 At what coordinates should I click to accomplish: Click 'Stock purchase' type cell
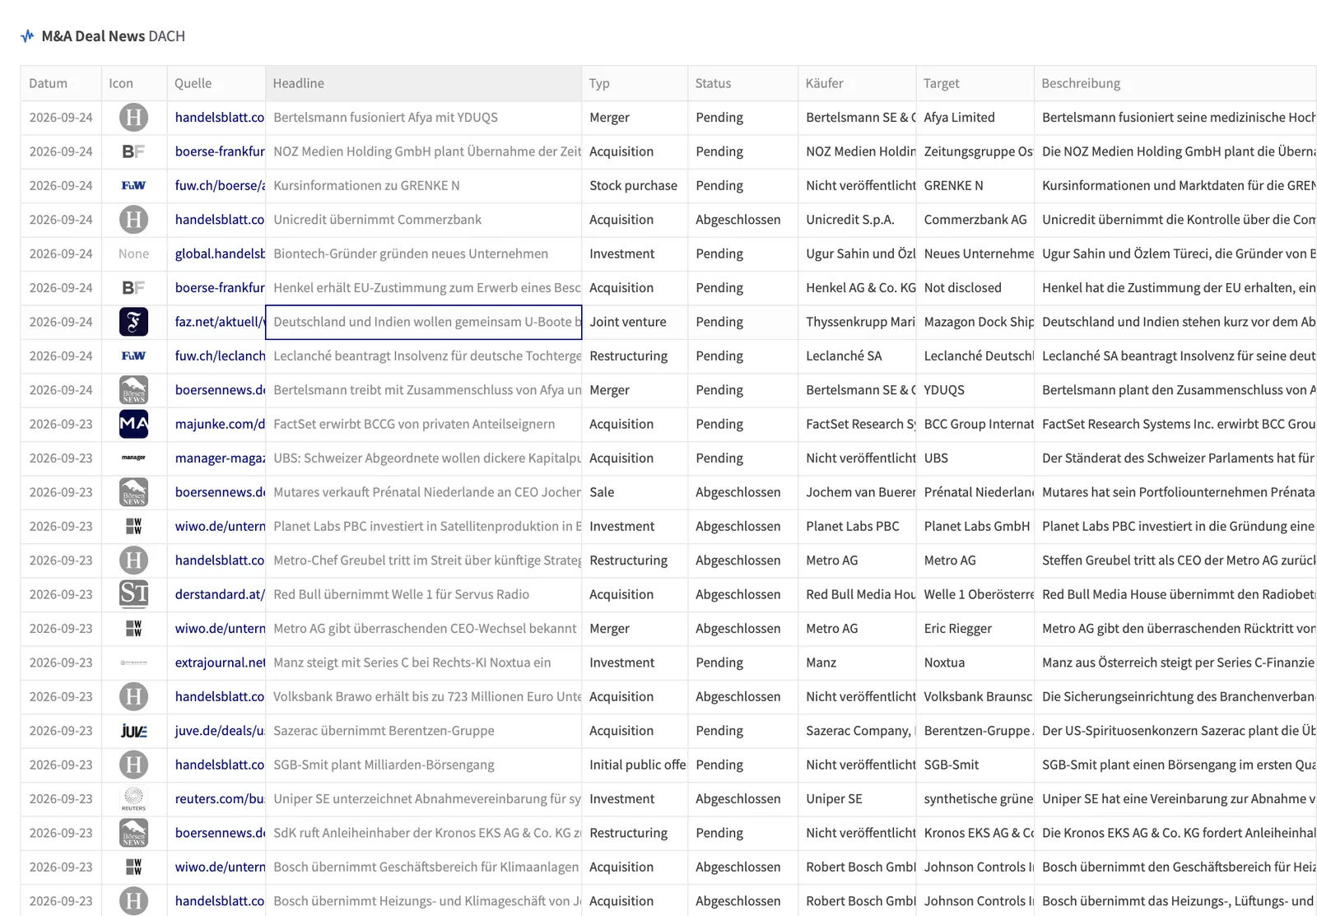[634, 186]
